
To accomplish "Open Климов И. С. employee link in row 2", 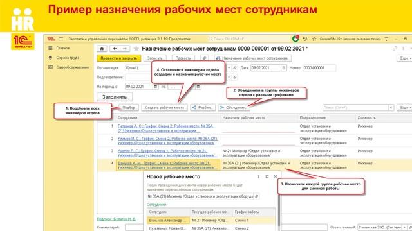I will click(167, 141).
